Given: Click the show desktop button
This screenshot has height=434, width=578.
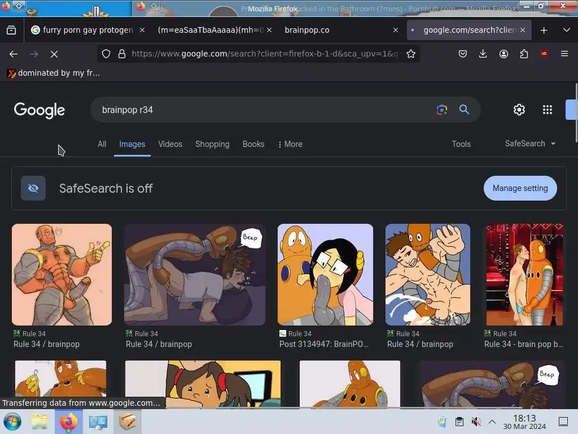Looking at the screenshot, I should click(563, 422).
